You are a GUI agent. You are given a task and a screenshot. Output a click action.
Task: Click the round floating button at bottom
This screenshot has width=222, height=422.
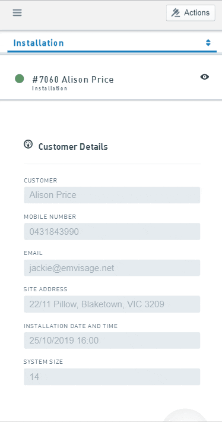[x=185, y=416]
